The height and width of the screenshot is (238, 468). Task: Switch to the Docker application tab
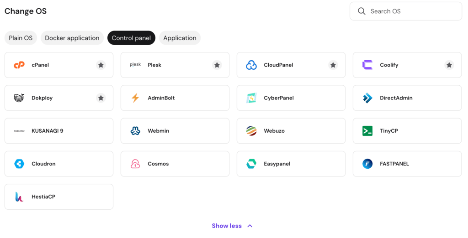click(72, 38)
